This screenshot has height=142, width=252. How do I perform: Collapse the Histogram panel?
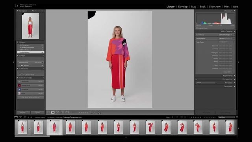pyautogui.click(x=234, y=11)
